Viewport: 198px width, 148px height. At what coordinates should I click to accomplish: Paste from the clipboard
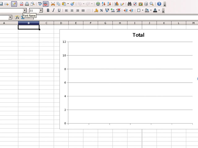(64, 4)
